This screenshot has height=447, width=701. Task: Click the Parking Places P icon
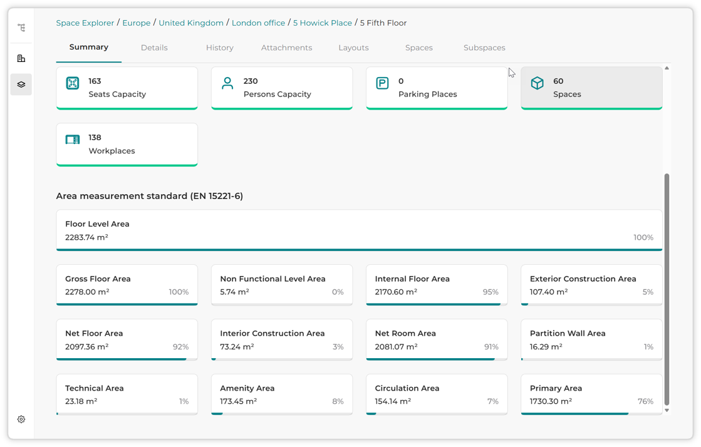pyautogui.click(x=382, y=83)
